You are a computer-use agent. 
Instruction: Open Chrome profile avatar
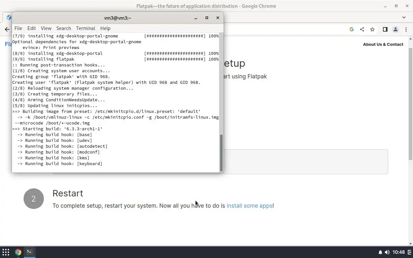[x=395, y=29]
